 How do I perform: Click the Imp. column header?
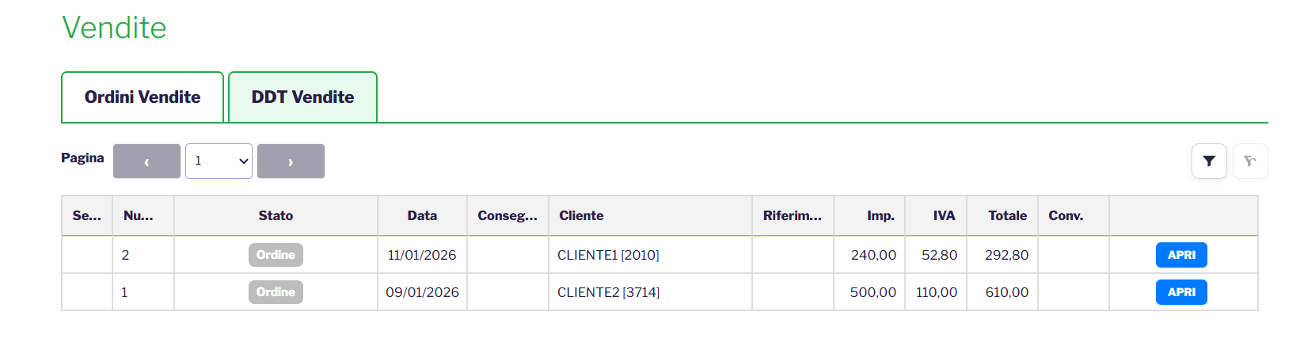click(880, 215)
